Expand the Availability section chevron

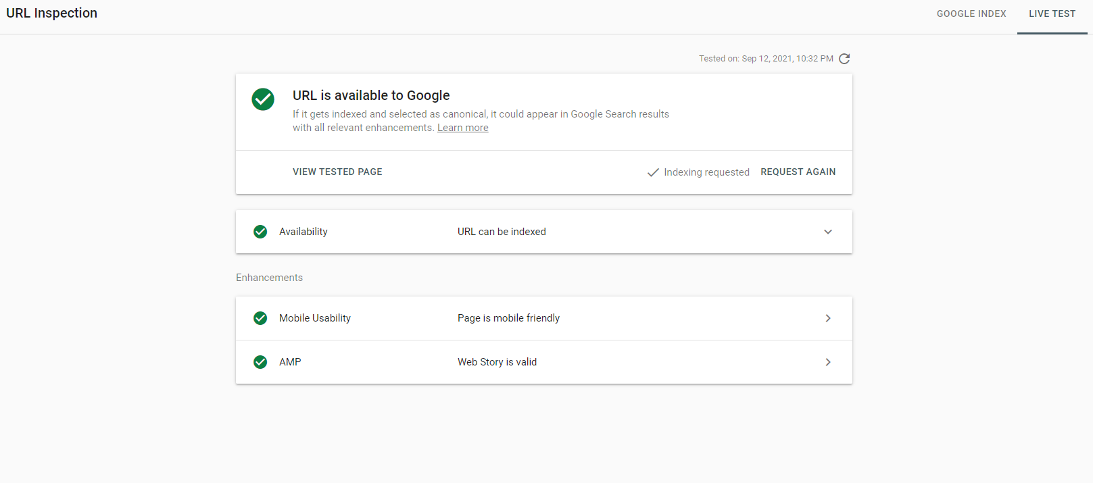click(x=828, y=232)
